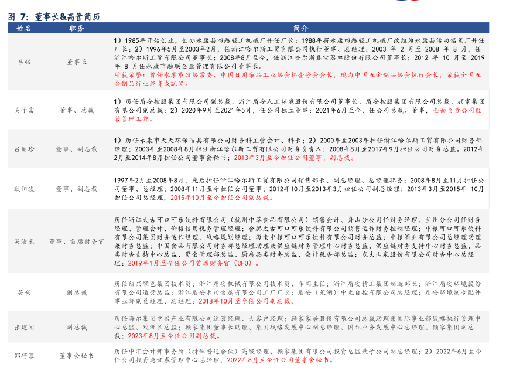
Task: Click the 董事、首席财务官 position cell
Action: [x=77, y=241]
